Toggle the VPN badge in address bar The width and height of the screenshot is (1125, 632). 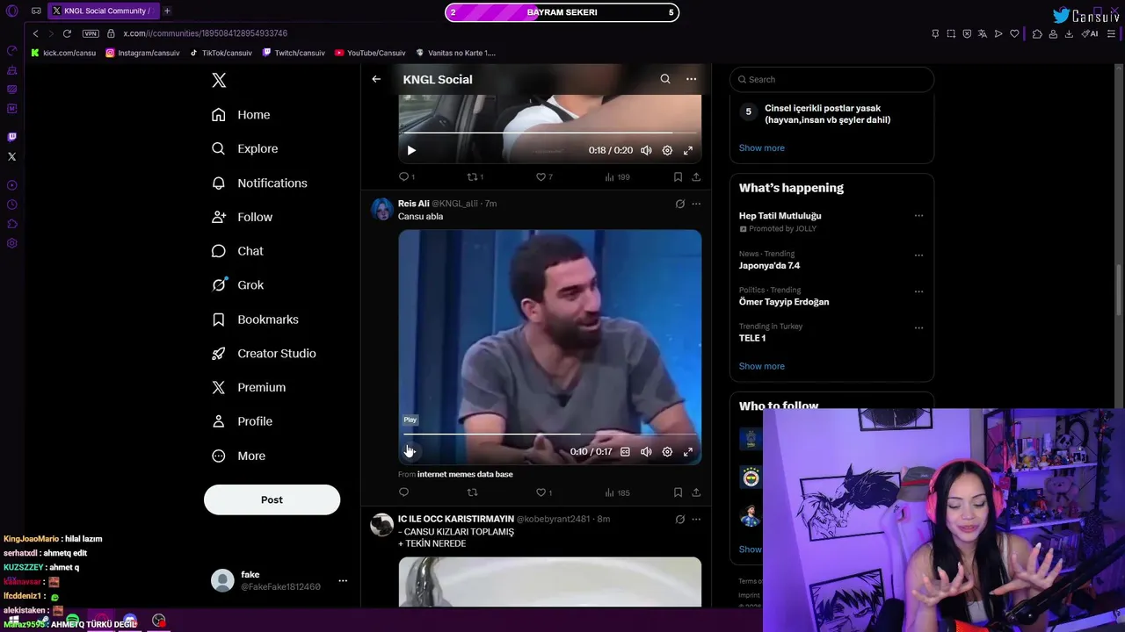pos(91,33)
